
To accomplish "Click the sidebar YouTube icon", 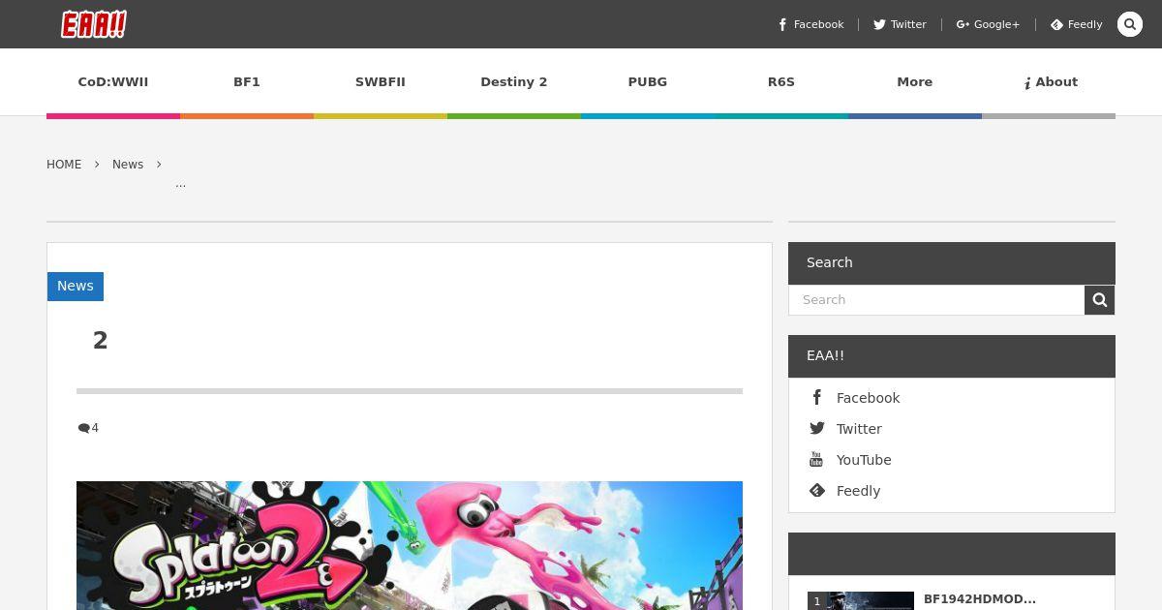I will (816, 459).
